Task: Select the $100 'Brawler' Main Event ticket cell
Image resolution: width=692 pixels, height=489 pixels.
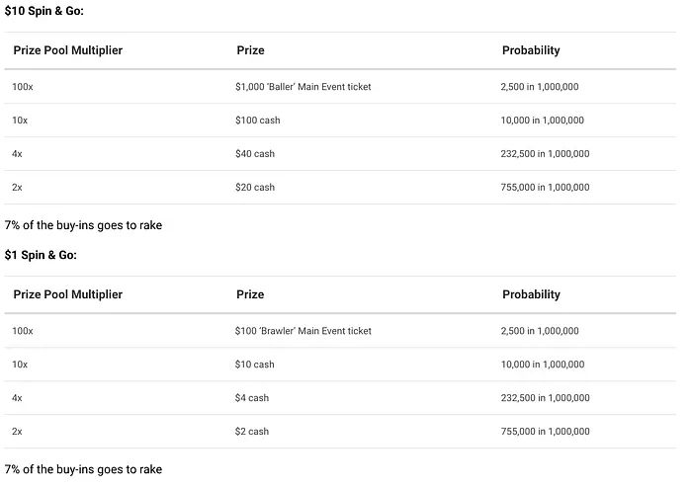Action: click(x=303, y=331)
